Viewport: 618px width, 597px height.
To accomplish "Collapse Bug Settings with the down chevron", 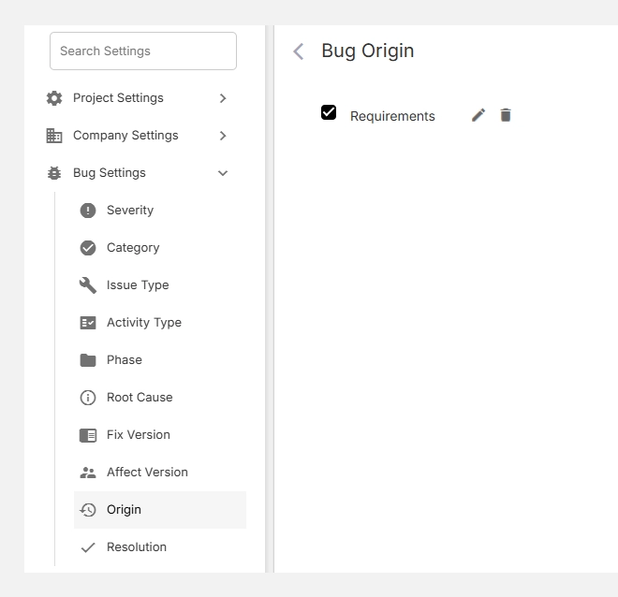I will point(223,173).
